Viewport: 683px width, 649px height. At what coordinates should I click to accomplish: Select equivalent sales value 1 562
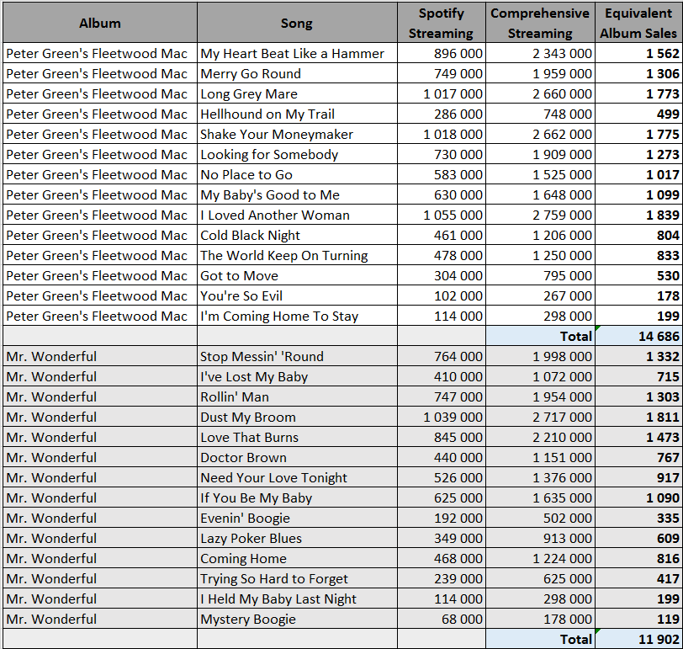tap(638, 53)
